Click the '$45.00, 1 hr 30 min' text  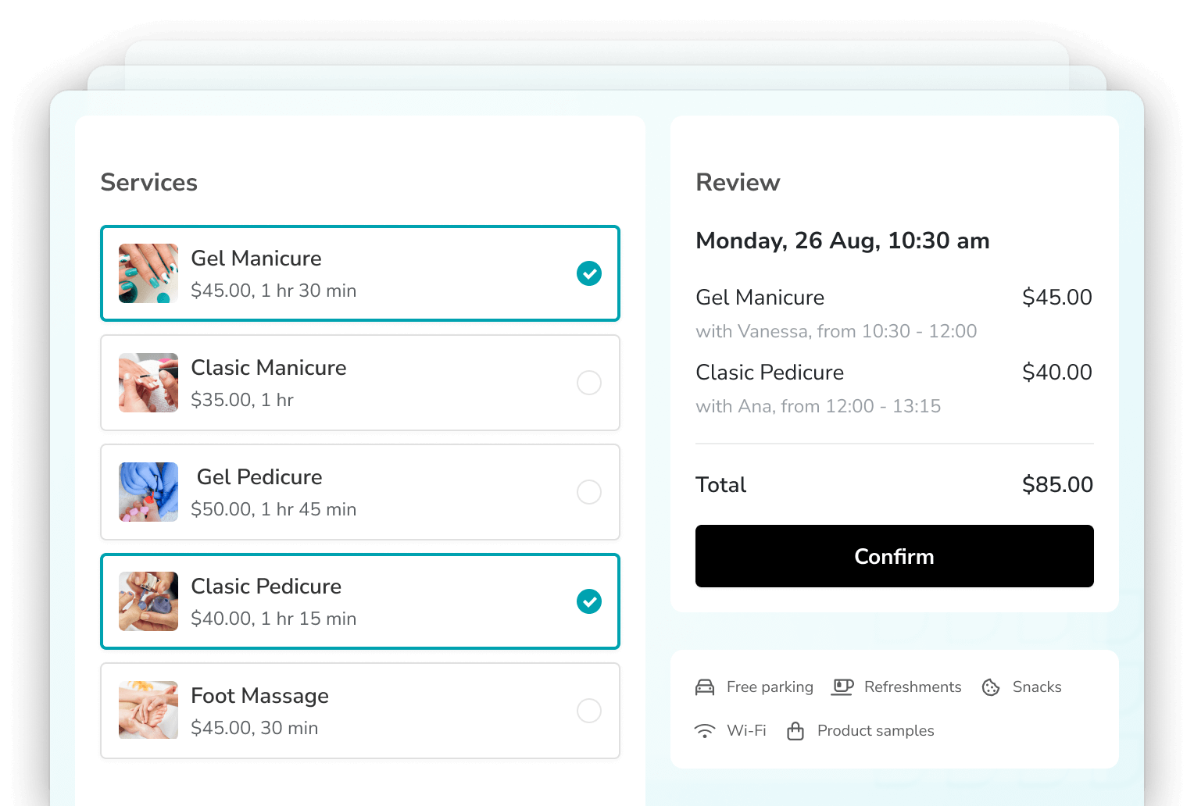tap(273, 291)
